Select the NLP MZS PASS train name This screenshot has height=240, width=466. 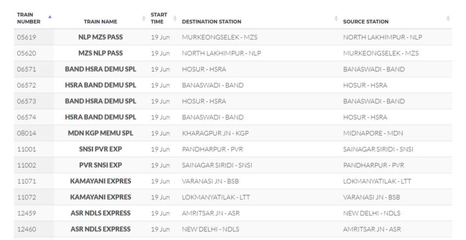[100, 37]
